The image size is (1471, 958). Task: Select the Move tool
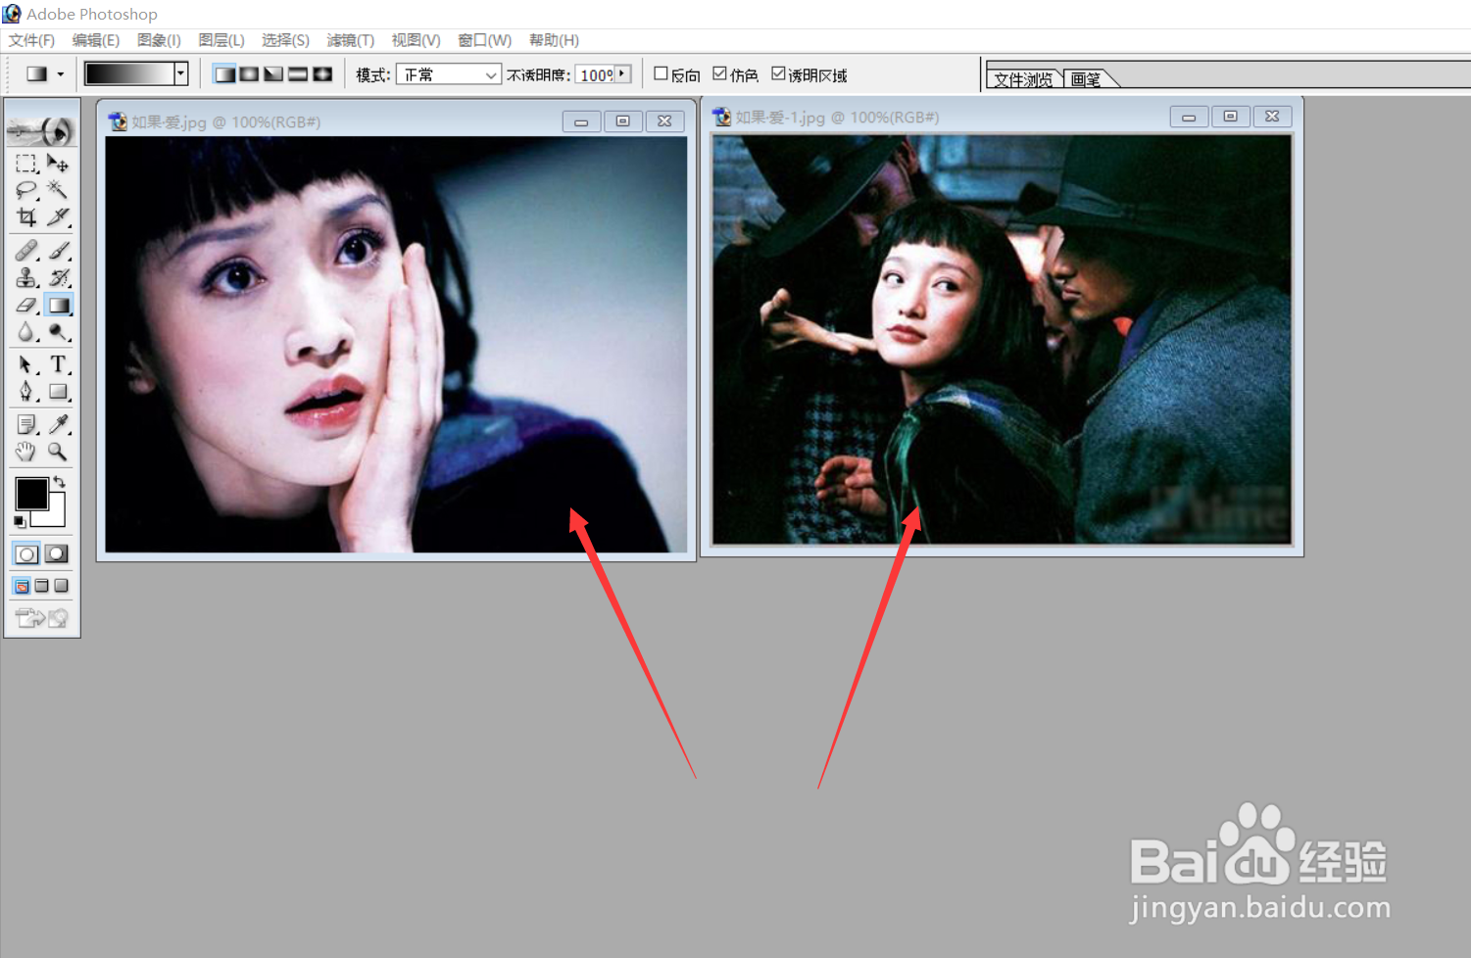pyautogui.click(x=58, y=164)
